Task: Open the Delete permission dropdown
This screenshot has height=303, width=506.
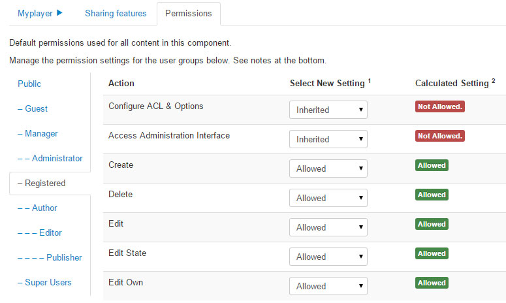Action: [x=328, y=198]
